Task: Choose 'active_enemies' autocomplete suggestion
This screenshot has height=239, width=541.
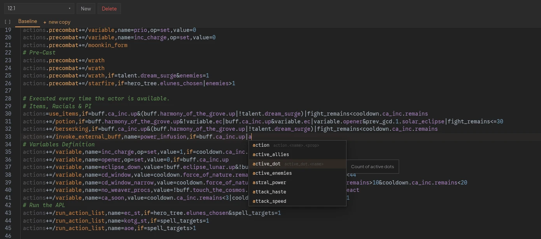Action: tap(298, 173)
